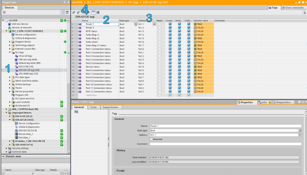Toggle the Retained checkbox in Properties
307x175 pixels.
151,139
